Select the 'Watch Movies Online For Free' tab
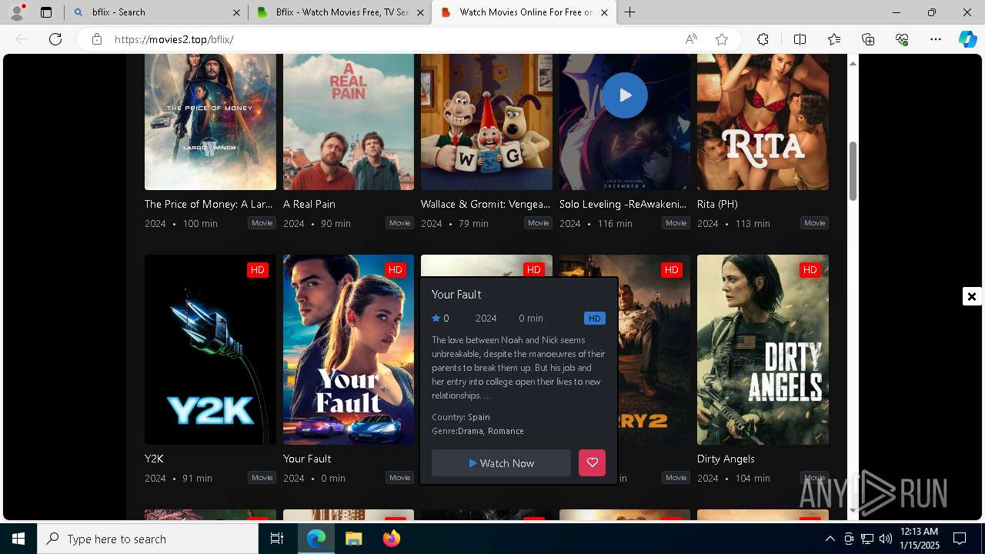Viewport: 985px width, 554px height. click(x=524, y=12)
